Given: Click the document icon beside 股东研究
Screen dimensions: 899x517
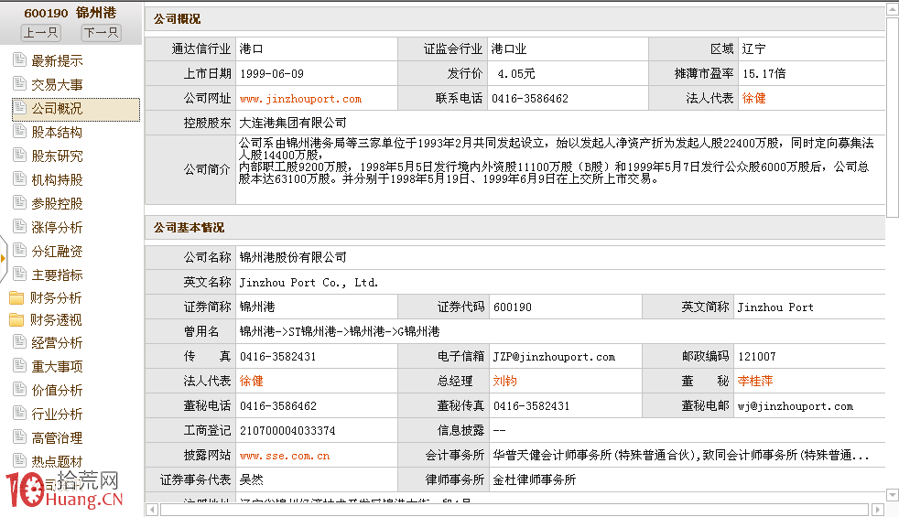Looking at the screenshot, I should 19,155.
